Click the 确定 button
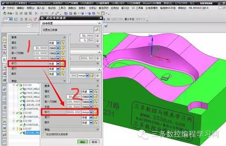This screenshot has width=226, height=146. tap(82, 142)
